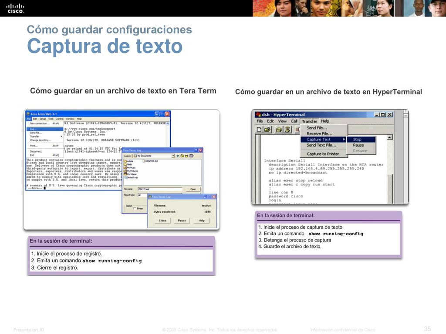Click the Help button in Tera Term Log dialog

[201, 220]
